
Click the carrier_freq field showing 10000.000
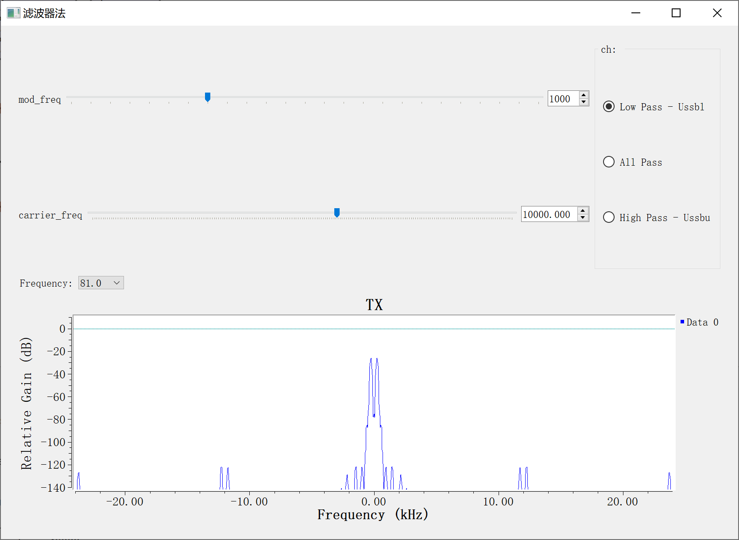click(x=549, y=214)
